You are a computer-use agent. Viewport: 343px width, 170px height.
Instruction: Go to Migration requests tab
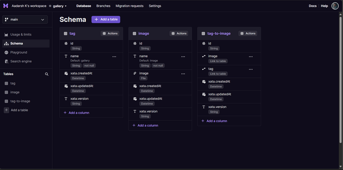(x=129, y=6)
